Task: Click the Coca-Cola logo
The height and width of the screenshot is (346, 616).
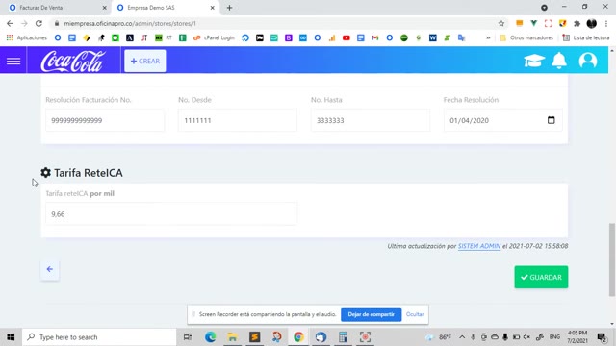Action: click(x=73, y=62)
